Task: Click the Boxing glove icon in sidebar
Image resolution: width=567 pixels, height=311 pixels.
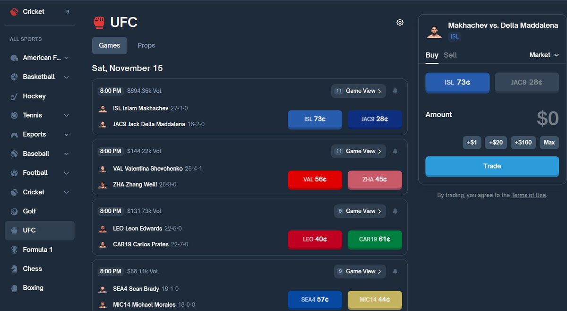Action: [x=14, y=288]
